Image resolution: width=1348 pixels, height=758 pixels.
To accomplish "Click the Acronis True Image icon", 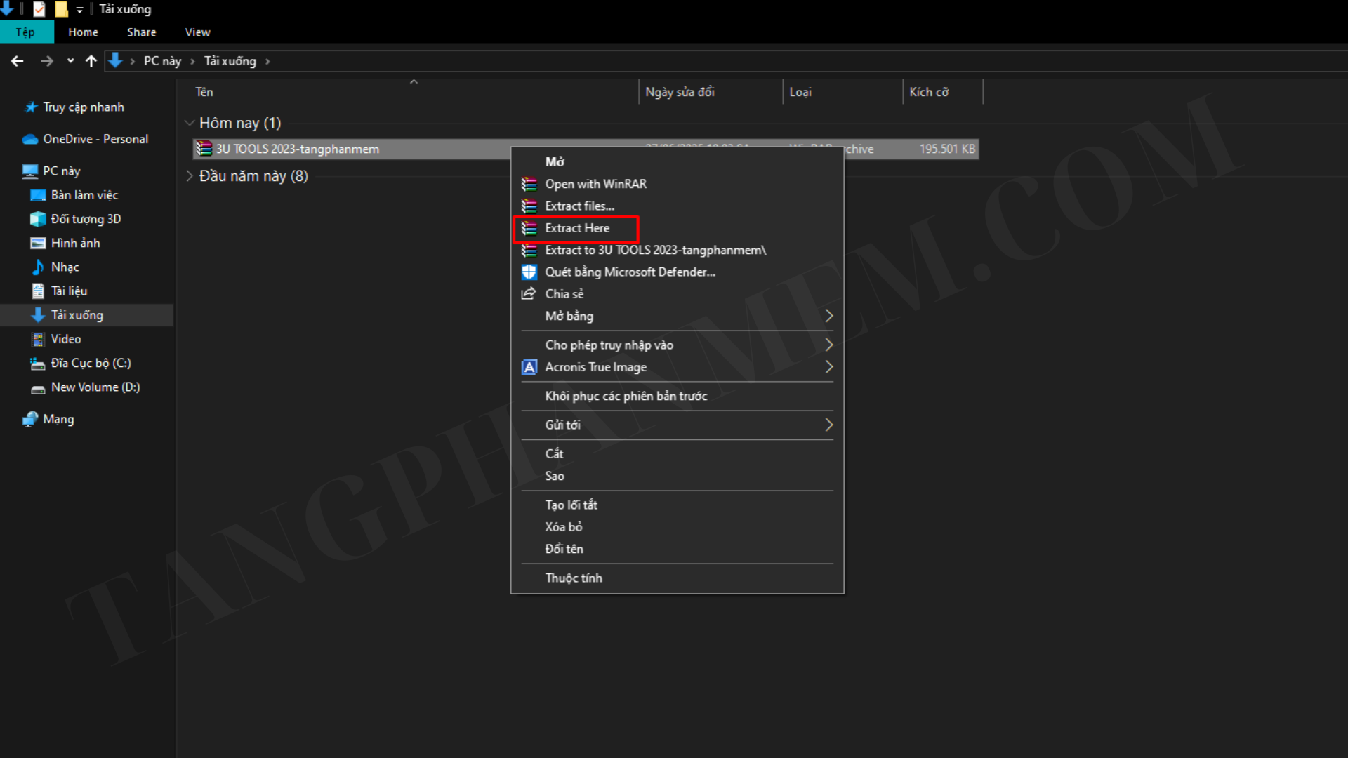I will tap(529, 367).
